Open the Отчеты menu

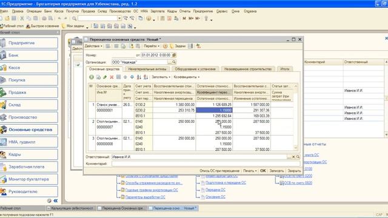point(185,12)
